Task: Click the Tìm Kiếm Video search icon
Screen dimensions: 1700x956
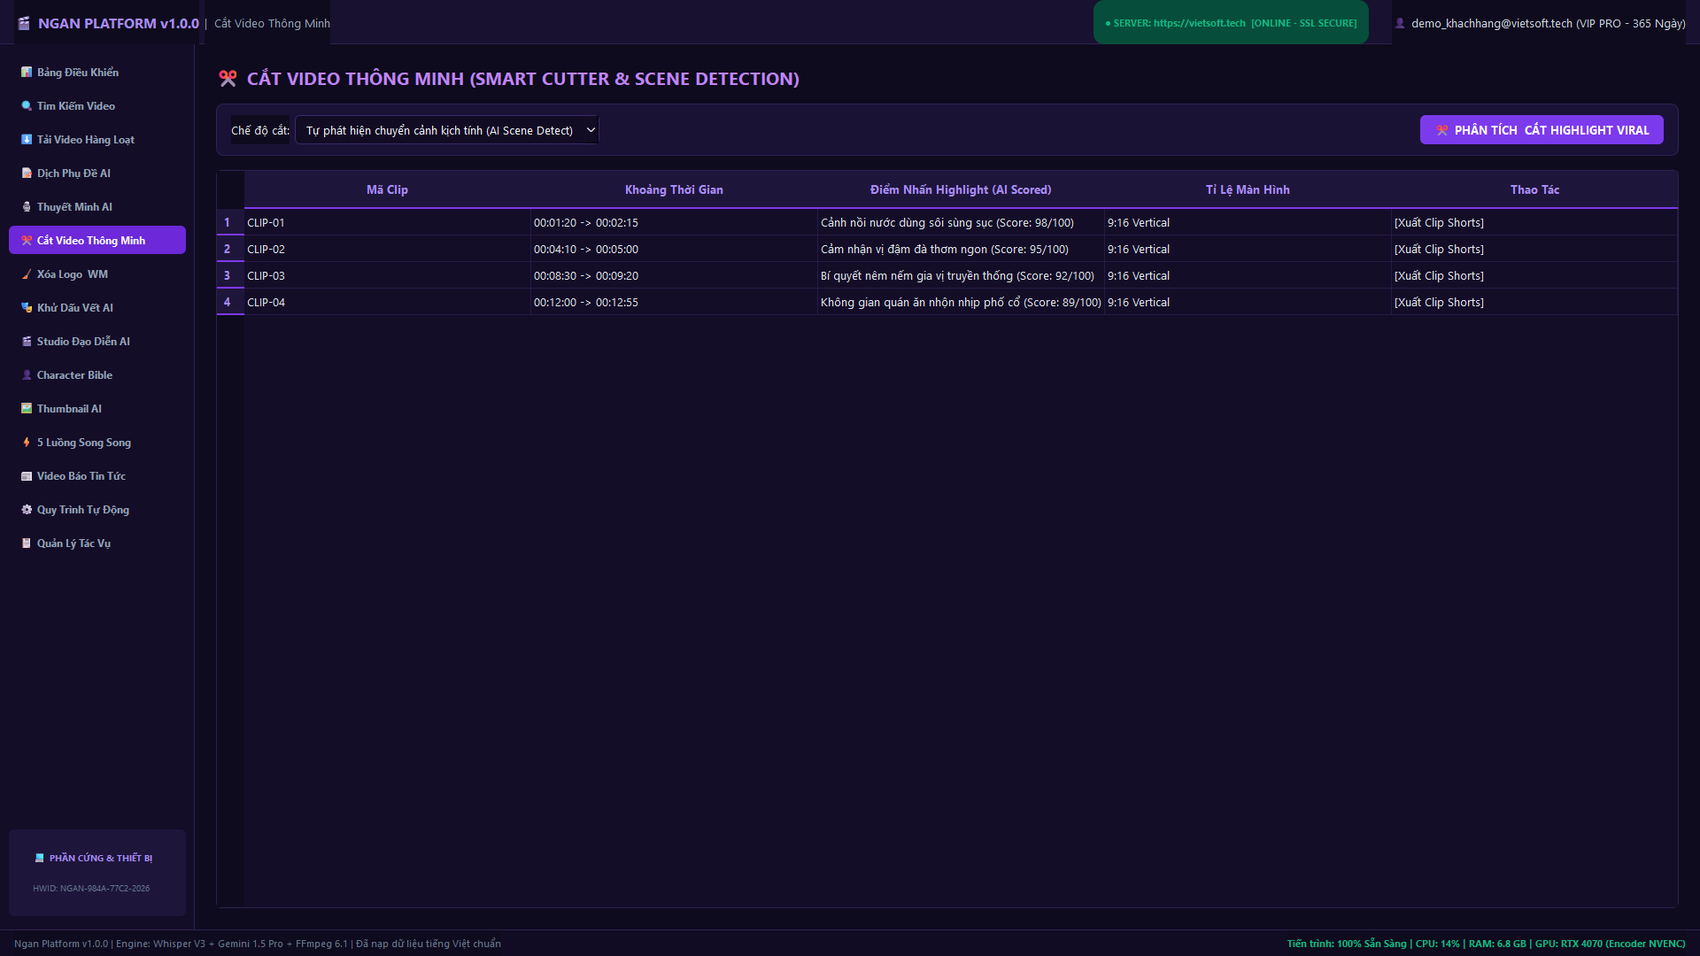Action: (27, 106)
